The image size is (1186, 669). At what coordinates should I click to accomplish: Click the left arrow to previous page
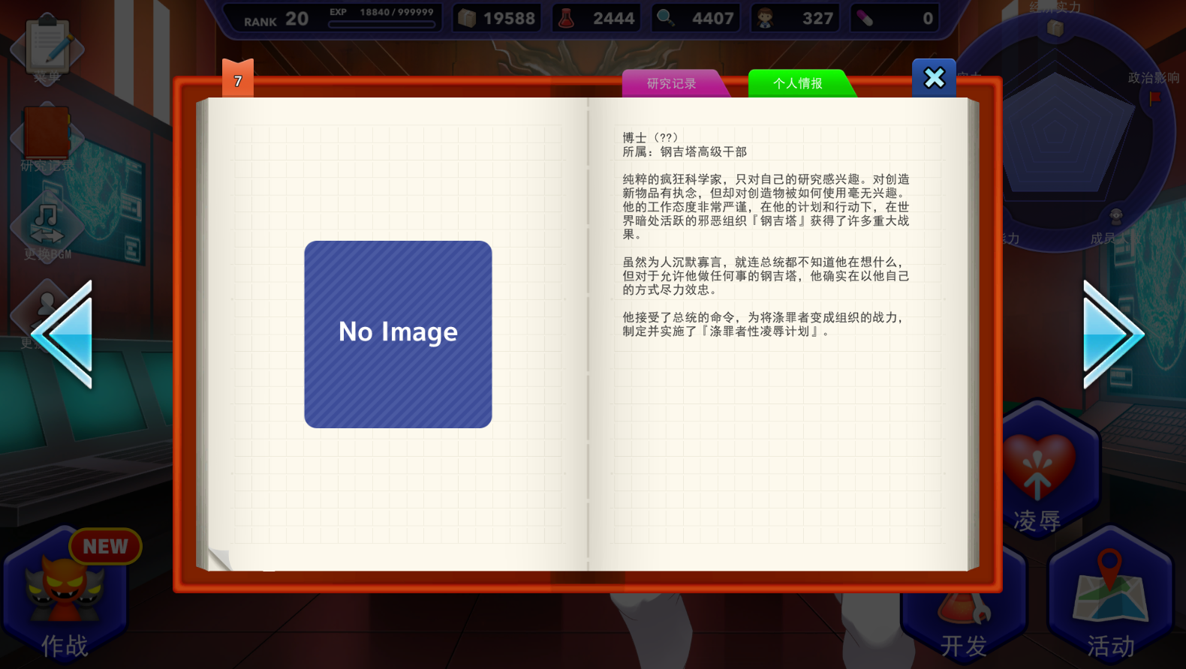click(x=64, y=334)
